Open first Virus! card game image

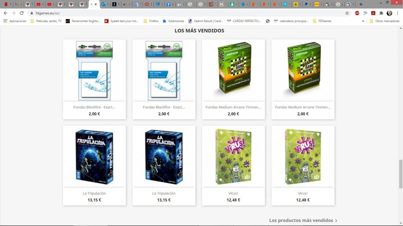coord(233,157)
